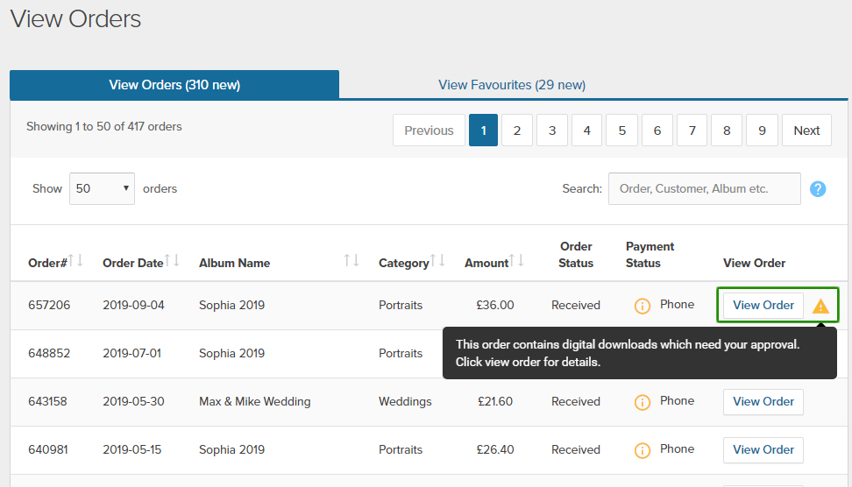Click the order search input field
This screenshot has height=487, width=852.
coord(704,188)
